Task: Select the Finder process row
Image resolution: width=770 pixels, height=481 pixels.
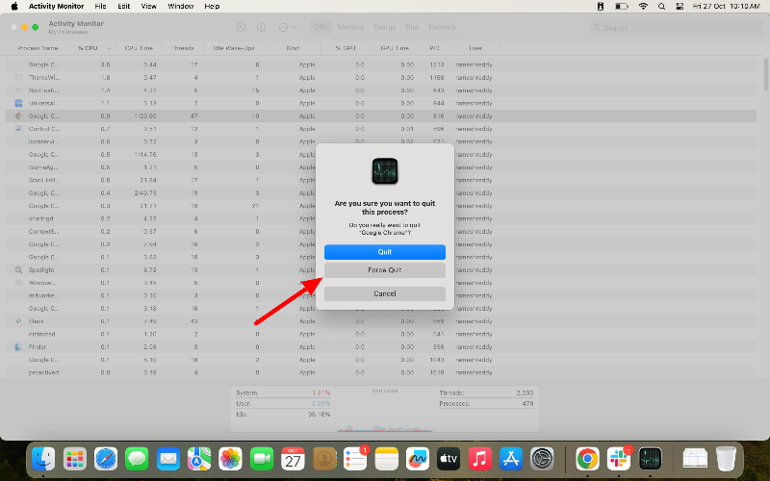Action: tap(380, 347)
